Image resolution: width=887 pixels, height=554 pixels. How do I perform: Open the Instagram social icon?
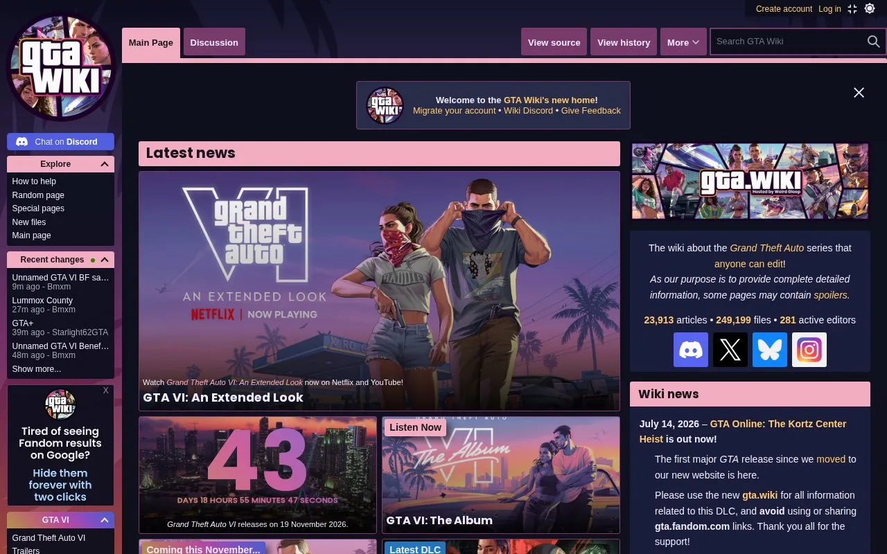pyautogui.click(x=809, y=350)
